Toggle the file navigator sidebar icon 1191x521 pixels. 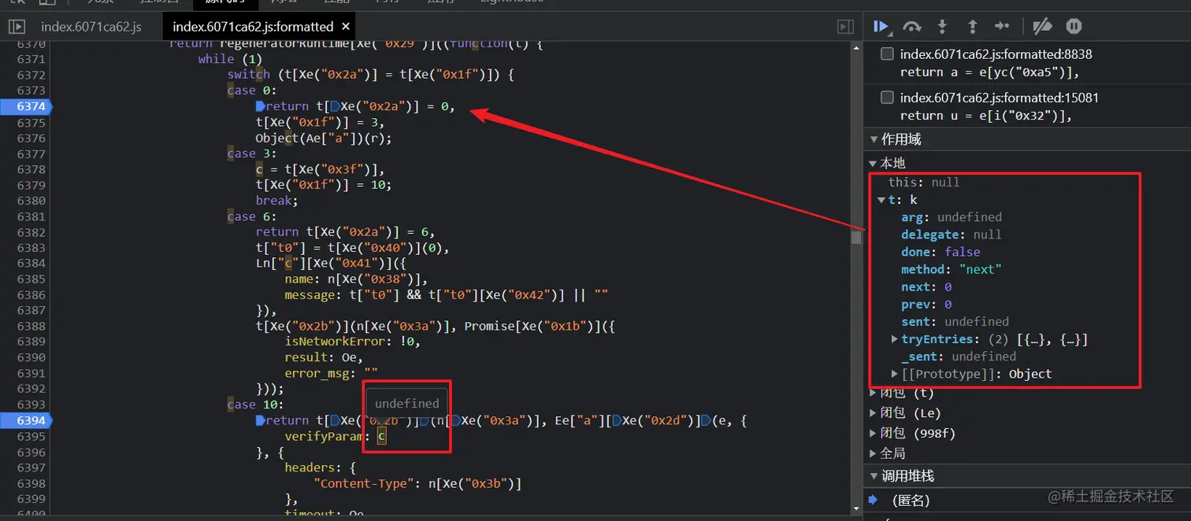point(17,27)
